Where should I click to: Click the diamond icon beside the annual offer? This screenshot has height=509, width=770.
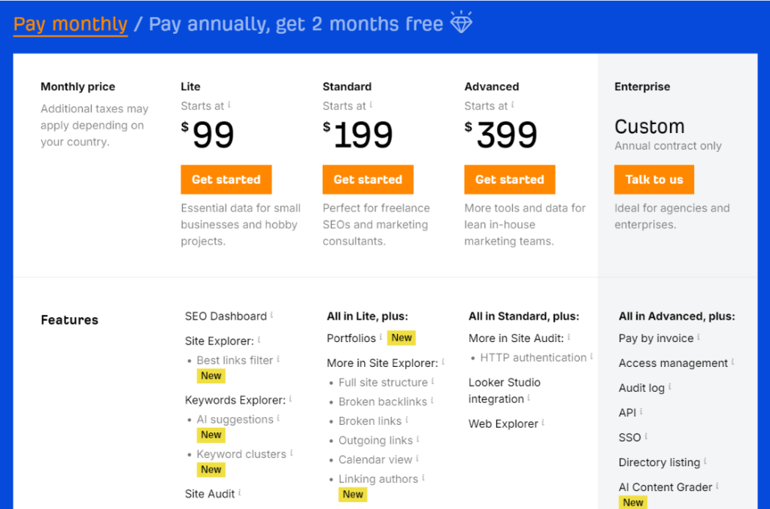coord(461,22)
